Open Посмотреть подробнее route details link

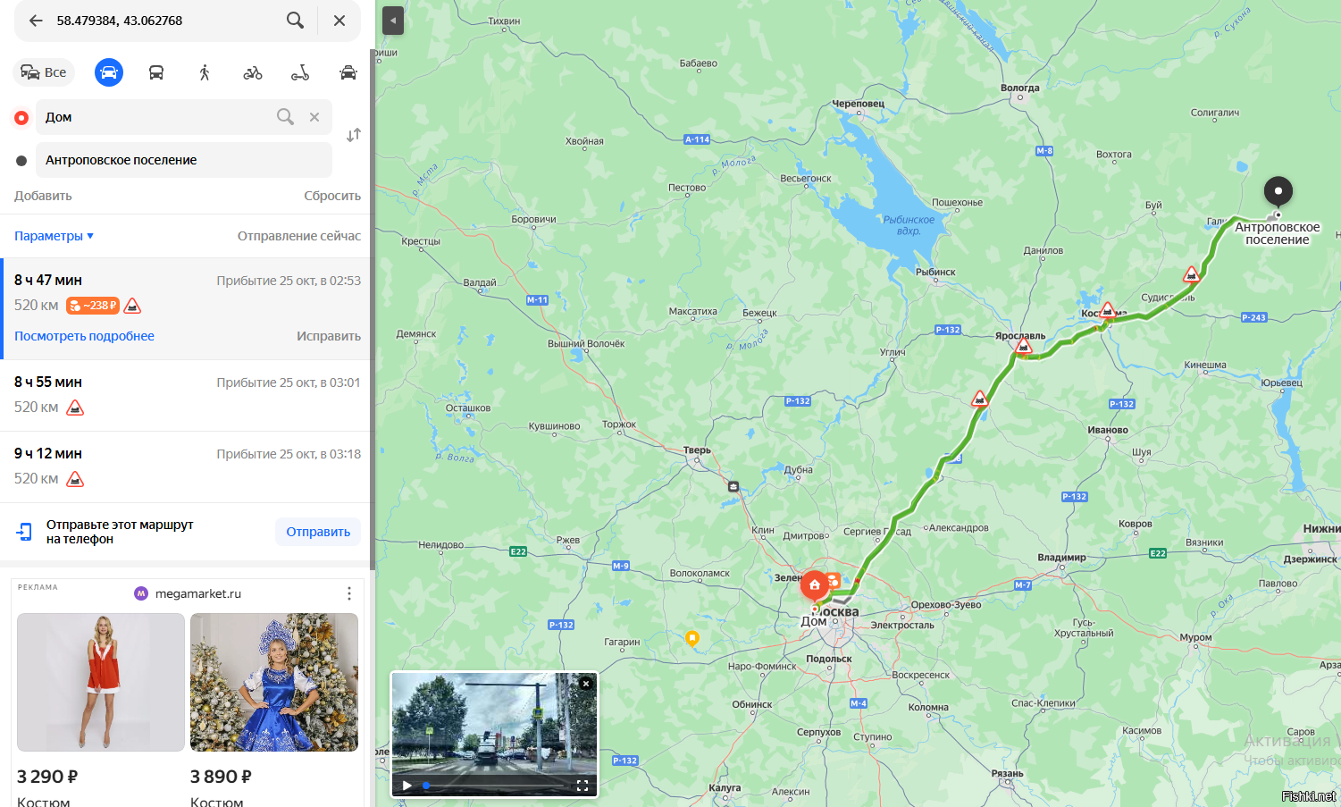[x=84, y=336]
